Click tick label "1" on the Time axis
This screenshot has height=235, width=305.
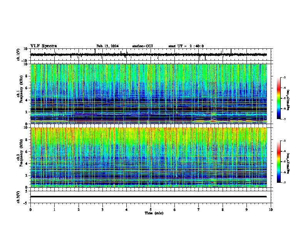pos(54,210)
